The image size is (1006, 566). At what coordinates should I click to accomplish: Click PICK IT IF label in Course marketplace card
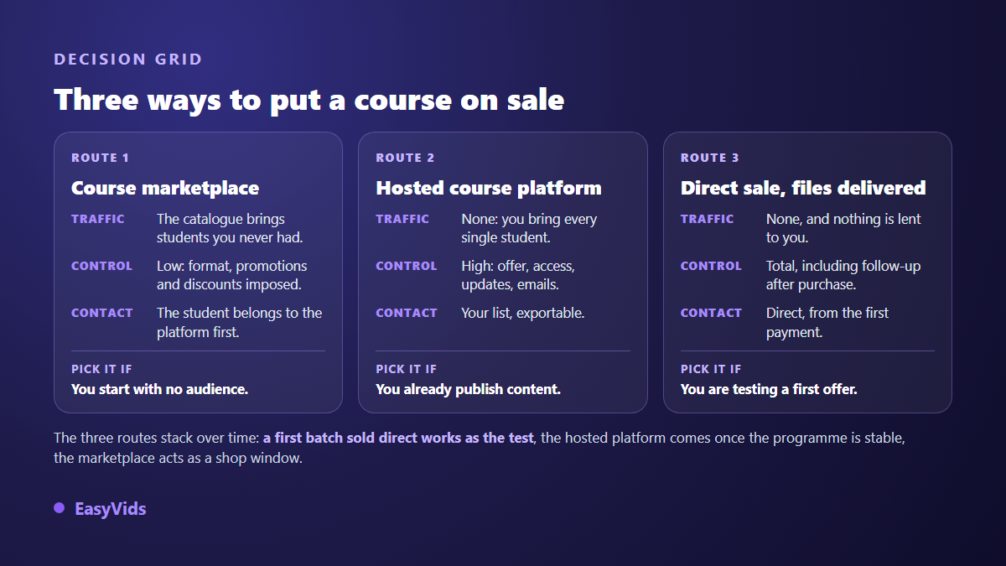[101, 369]
